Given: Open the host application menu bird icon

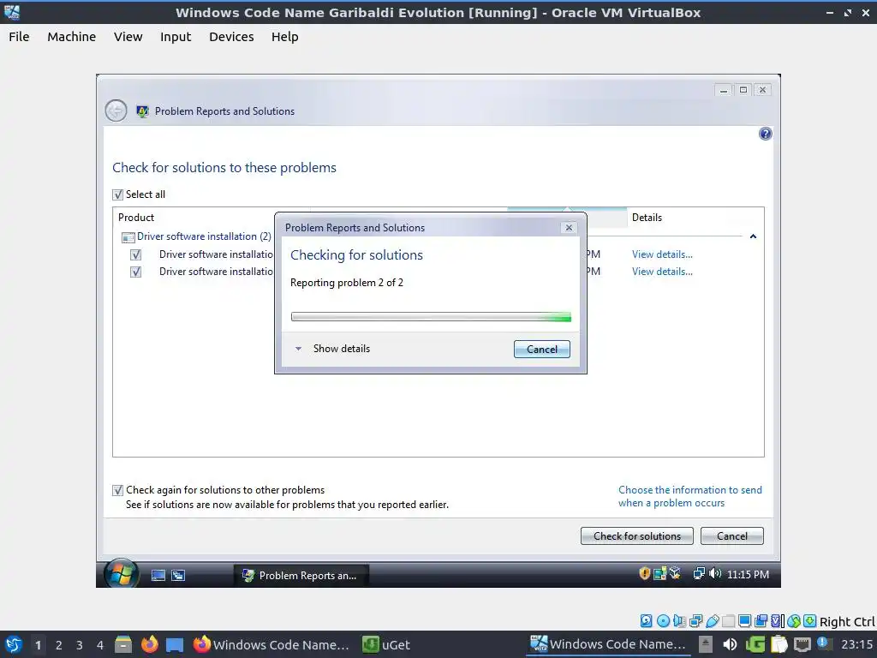Looking at the screenshot, I should pos(14,644).
